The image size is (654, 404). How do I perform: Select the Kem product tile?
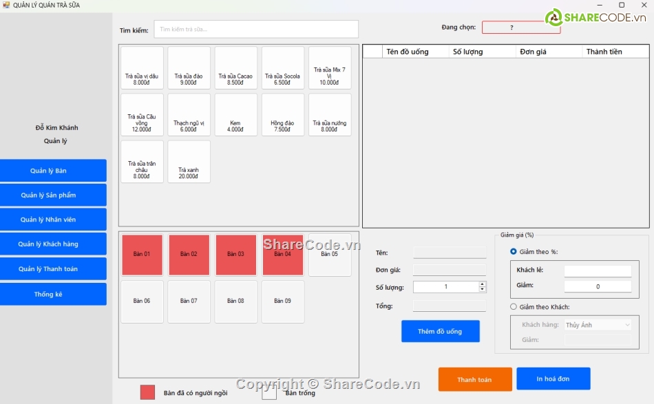tap(235, 115)
